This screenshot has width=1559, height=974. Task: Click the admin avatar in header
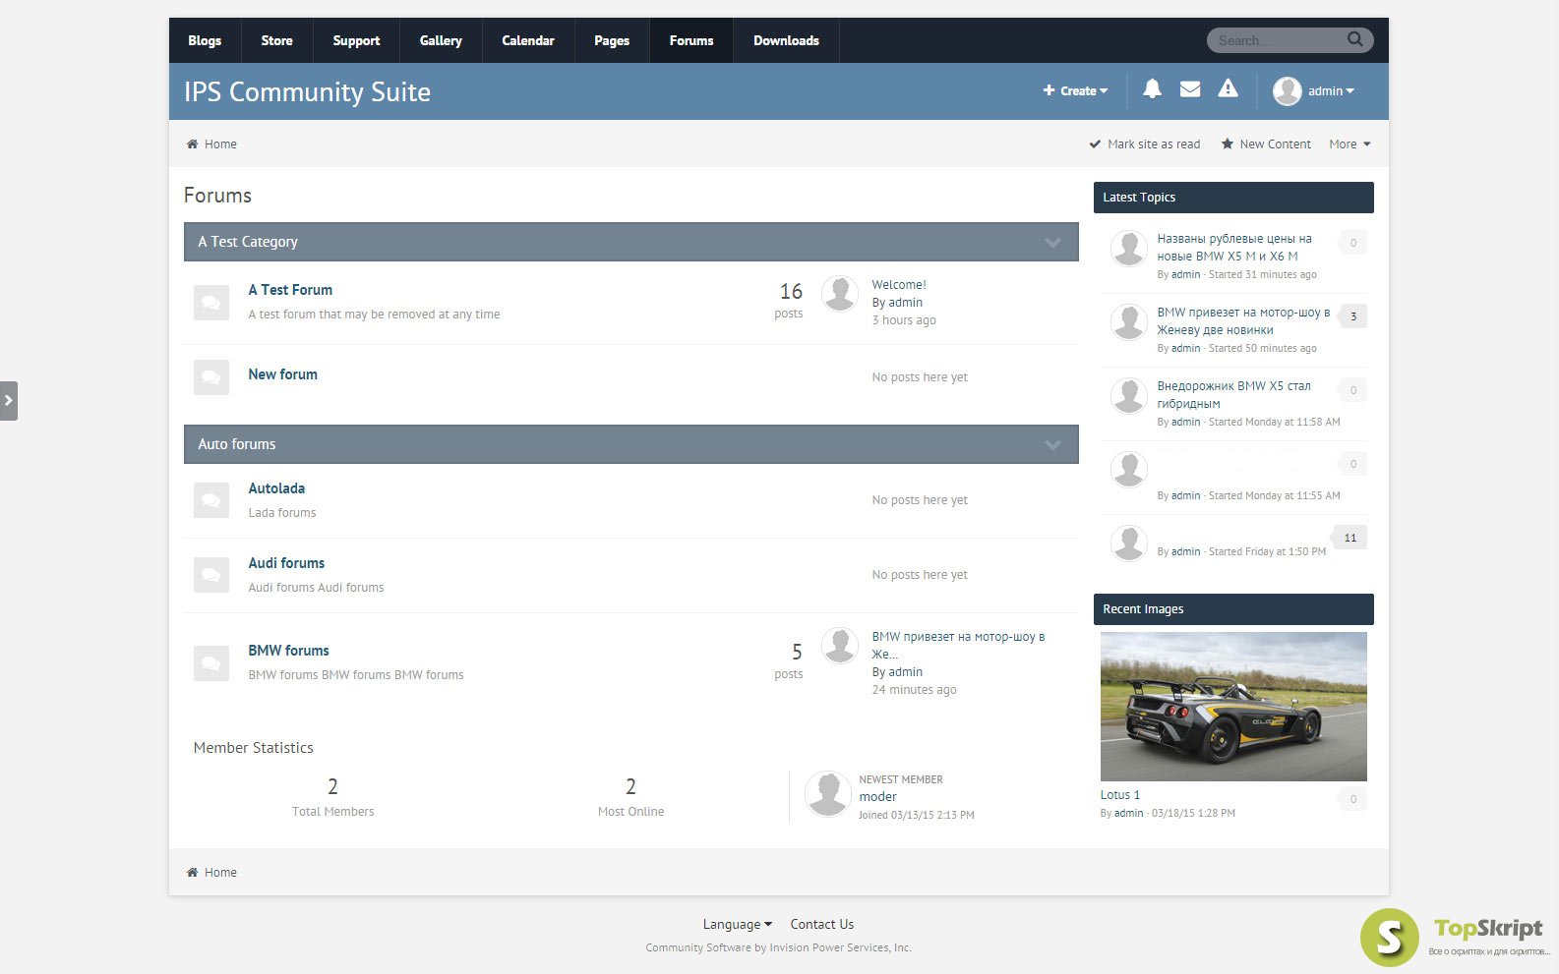(1287, 90)
